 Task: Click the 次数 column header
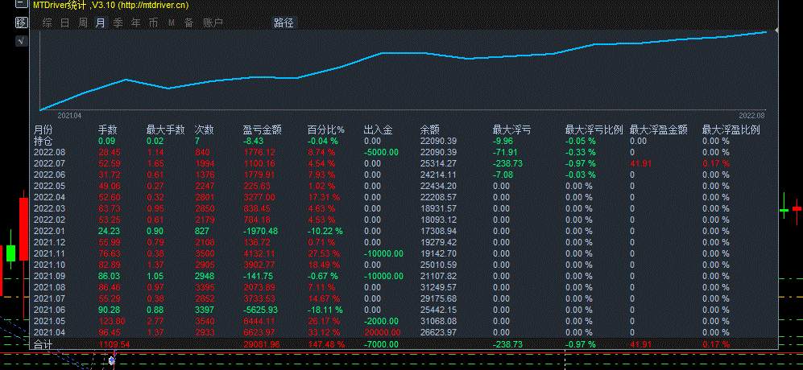pos(205,130)
